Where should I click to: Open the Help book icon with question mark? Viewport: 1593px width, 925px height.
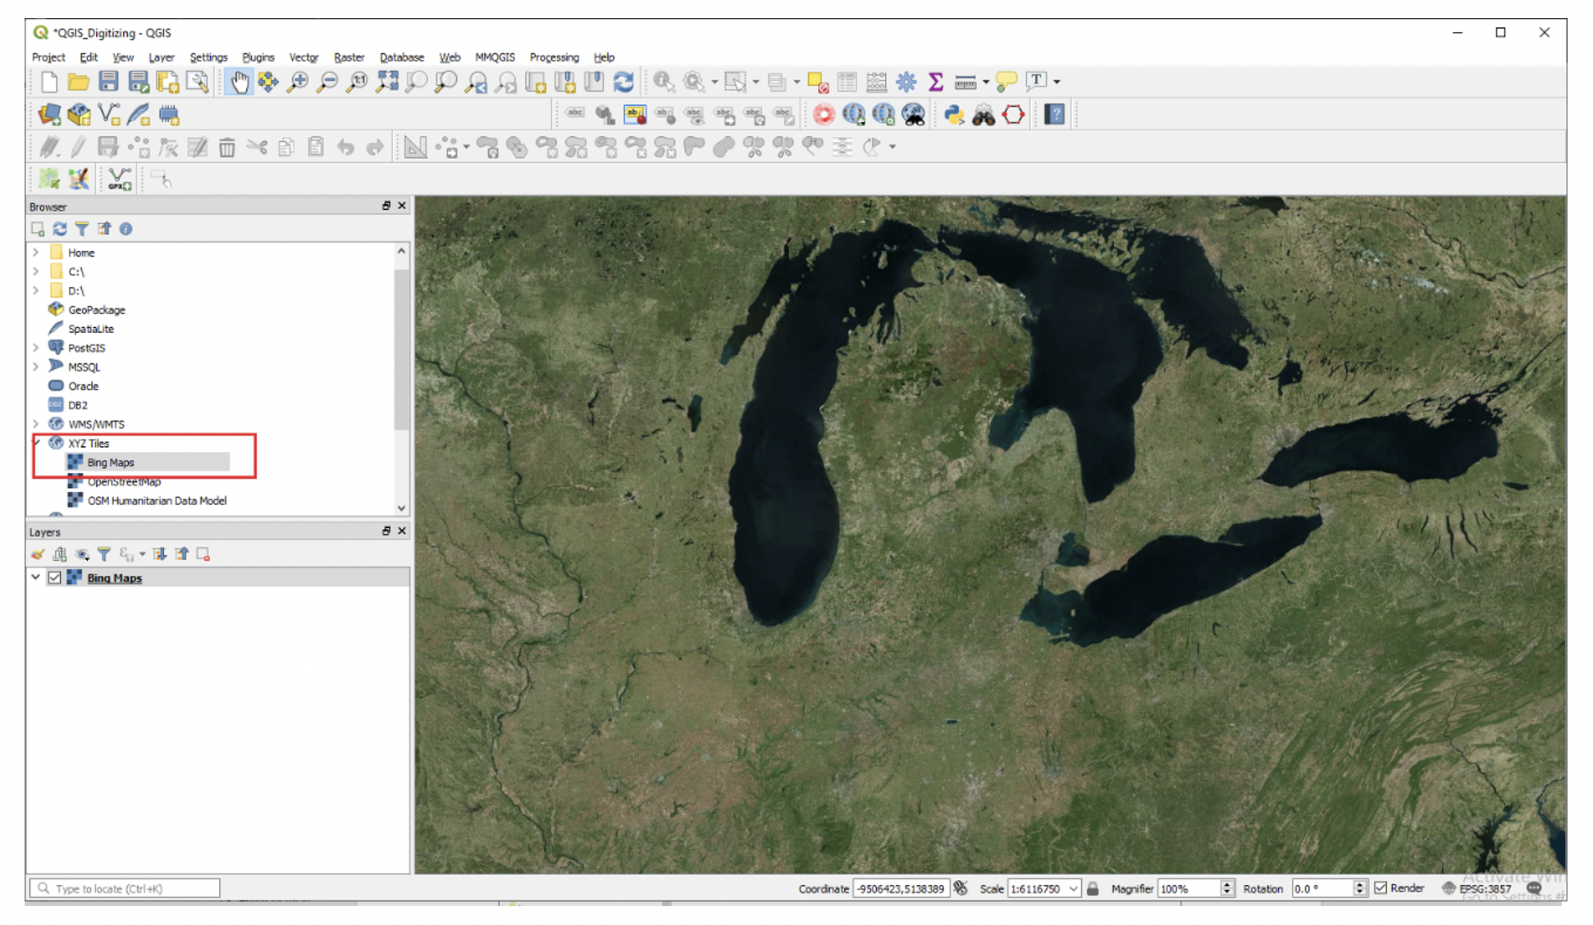[1054, 115]
